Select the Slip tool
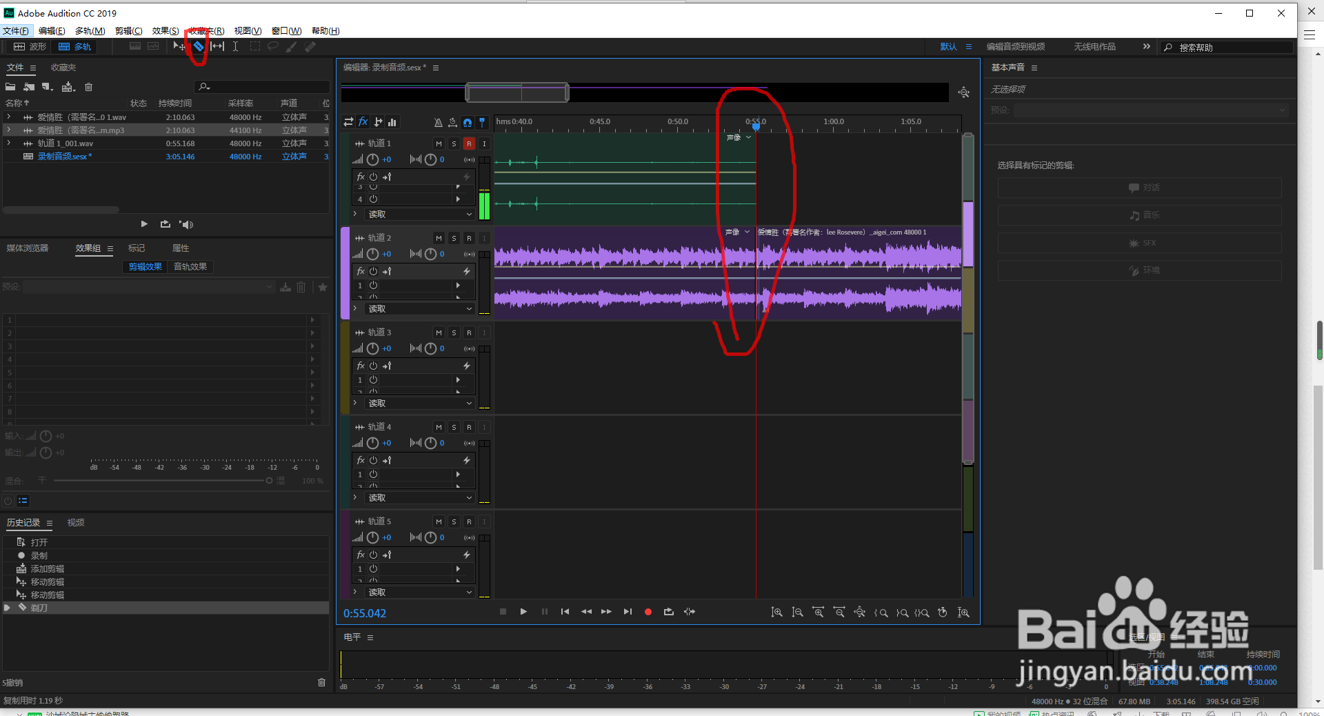The height and width of the screenshot is (716, 1324). click(x=217, y=46)
